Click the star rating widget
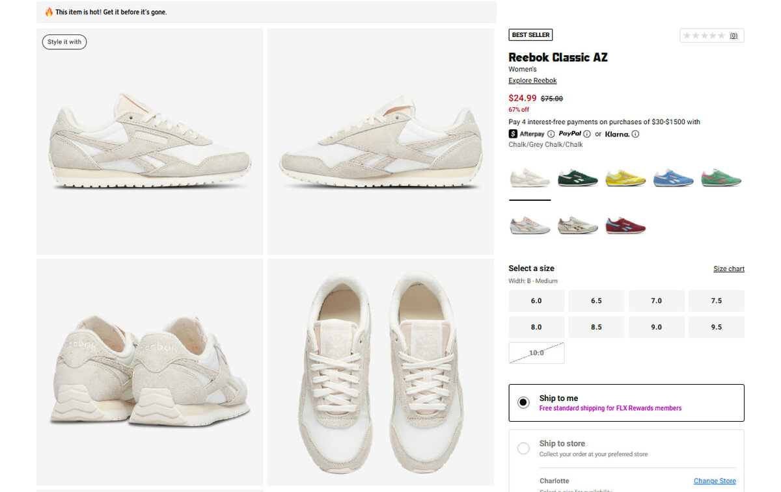The image size is (781, 492). [711, 36]
